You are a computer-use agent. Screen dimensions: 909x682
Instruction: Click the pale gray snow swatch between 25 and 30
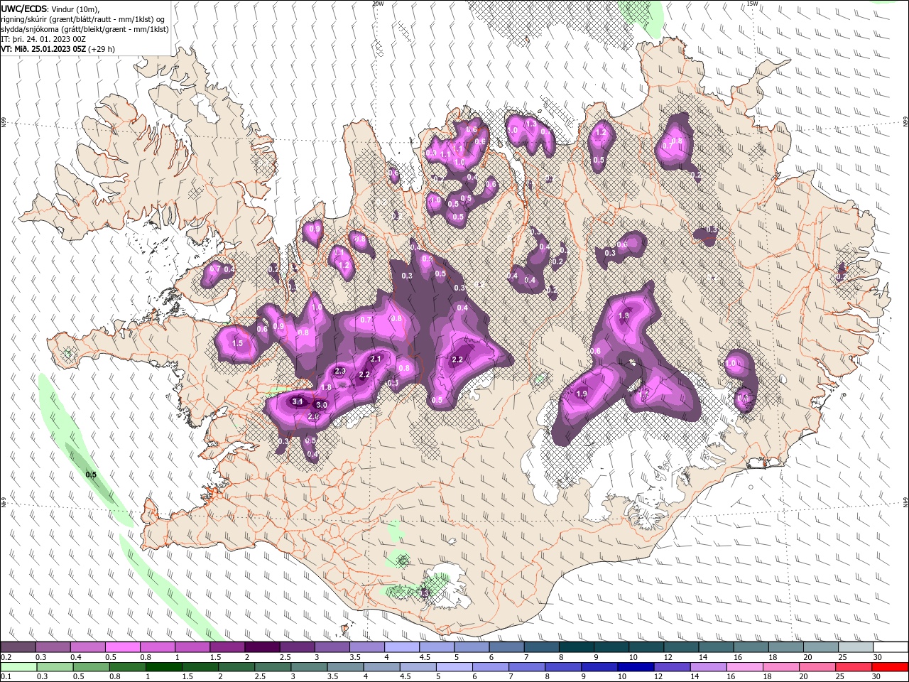coord(855,647)
